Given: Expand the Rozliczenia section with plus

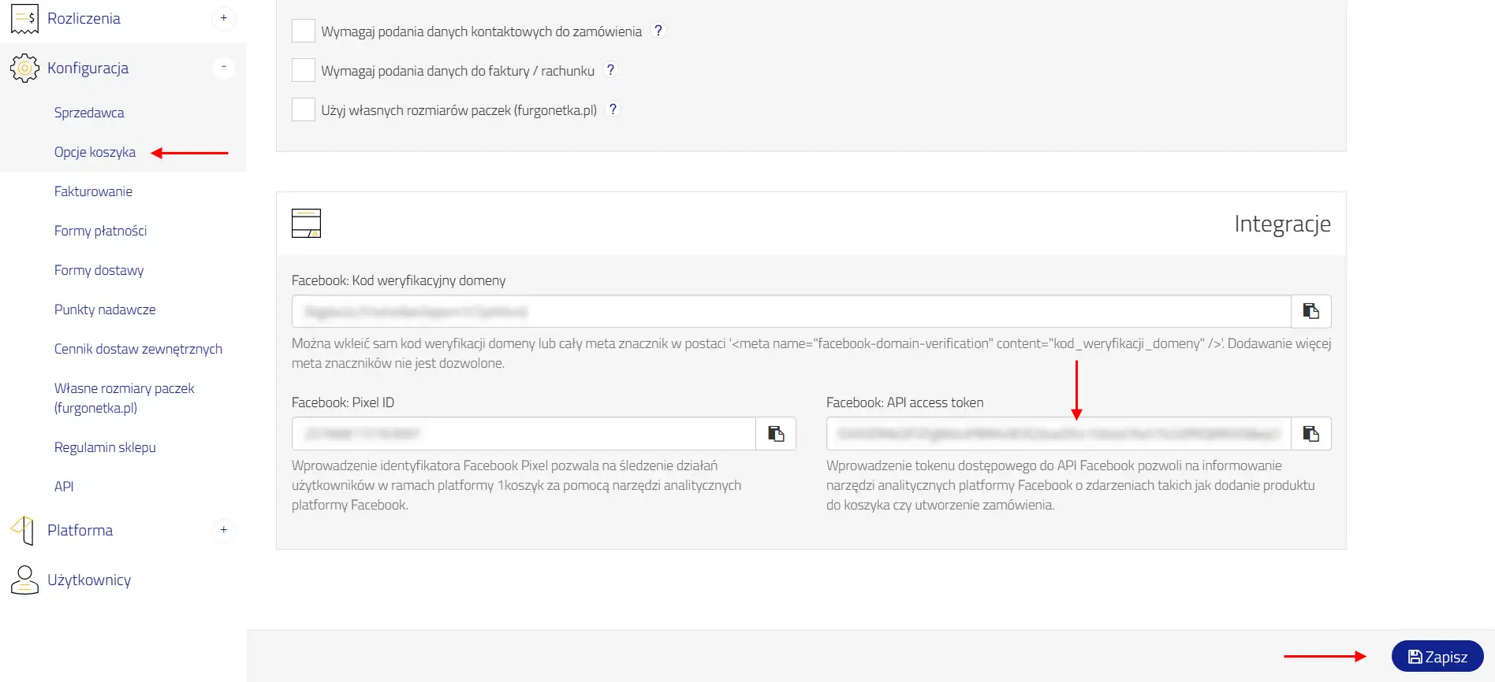Looking at the screenshot, I should coord(224,18).
